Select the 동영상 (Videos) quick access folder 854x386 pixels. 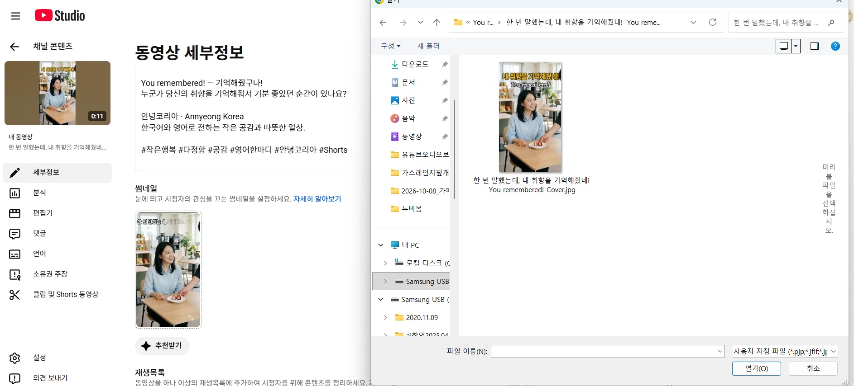[411, 137]
